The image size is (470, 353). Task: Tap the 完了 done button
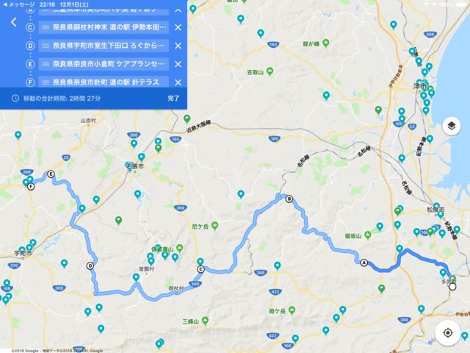point(173,98)
